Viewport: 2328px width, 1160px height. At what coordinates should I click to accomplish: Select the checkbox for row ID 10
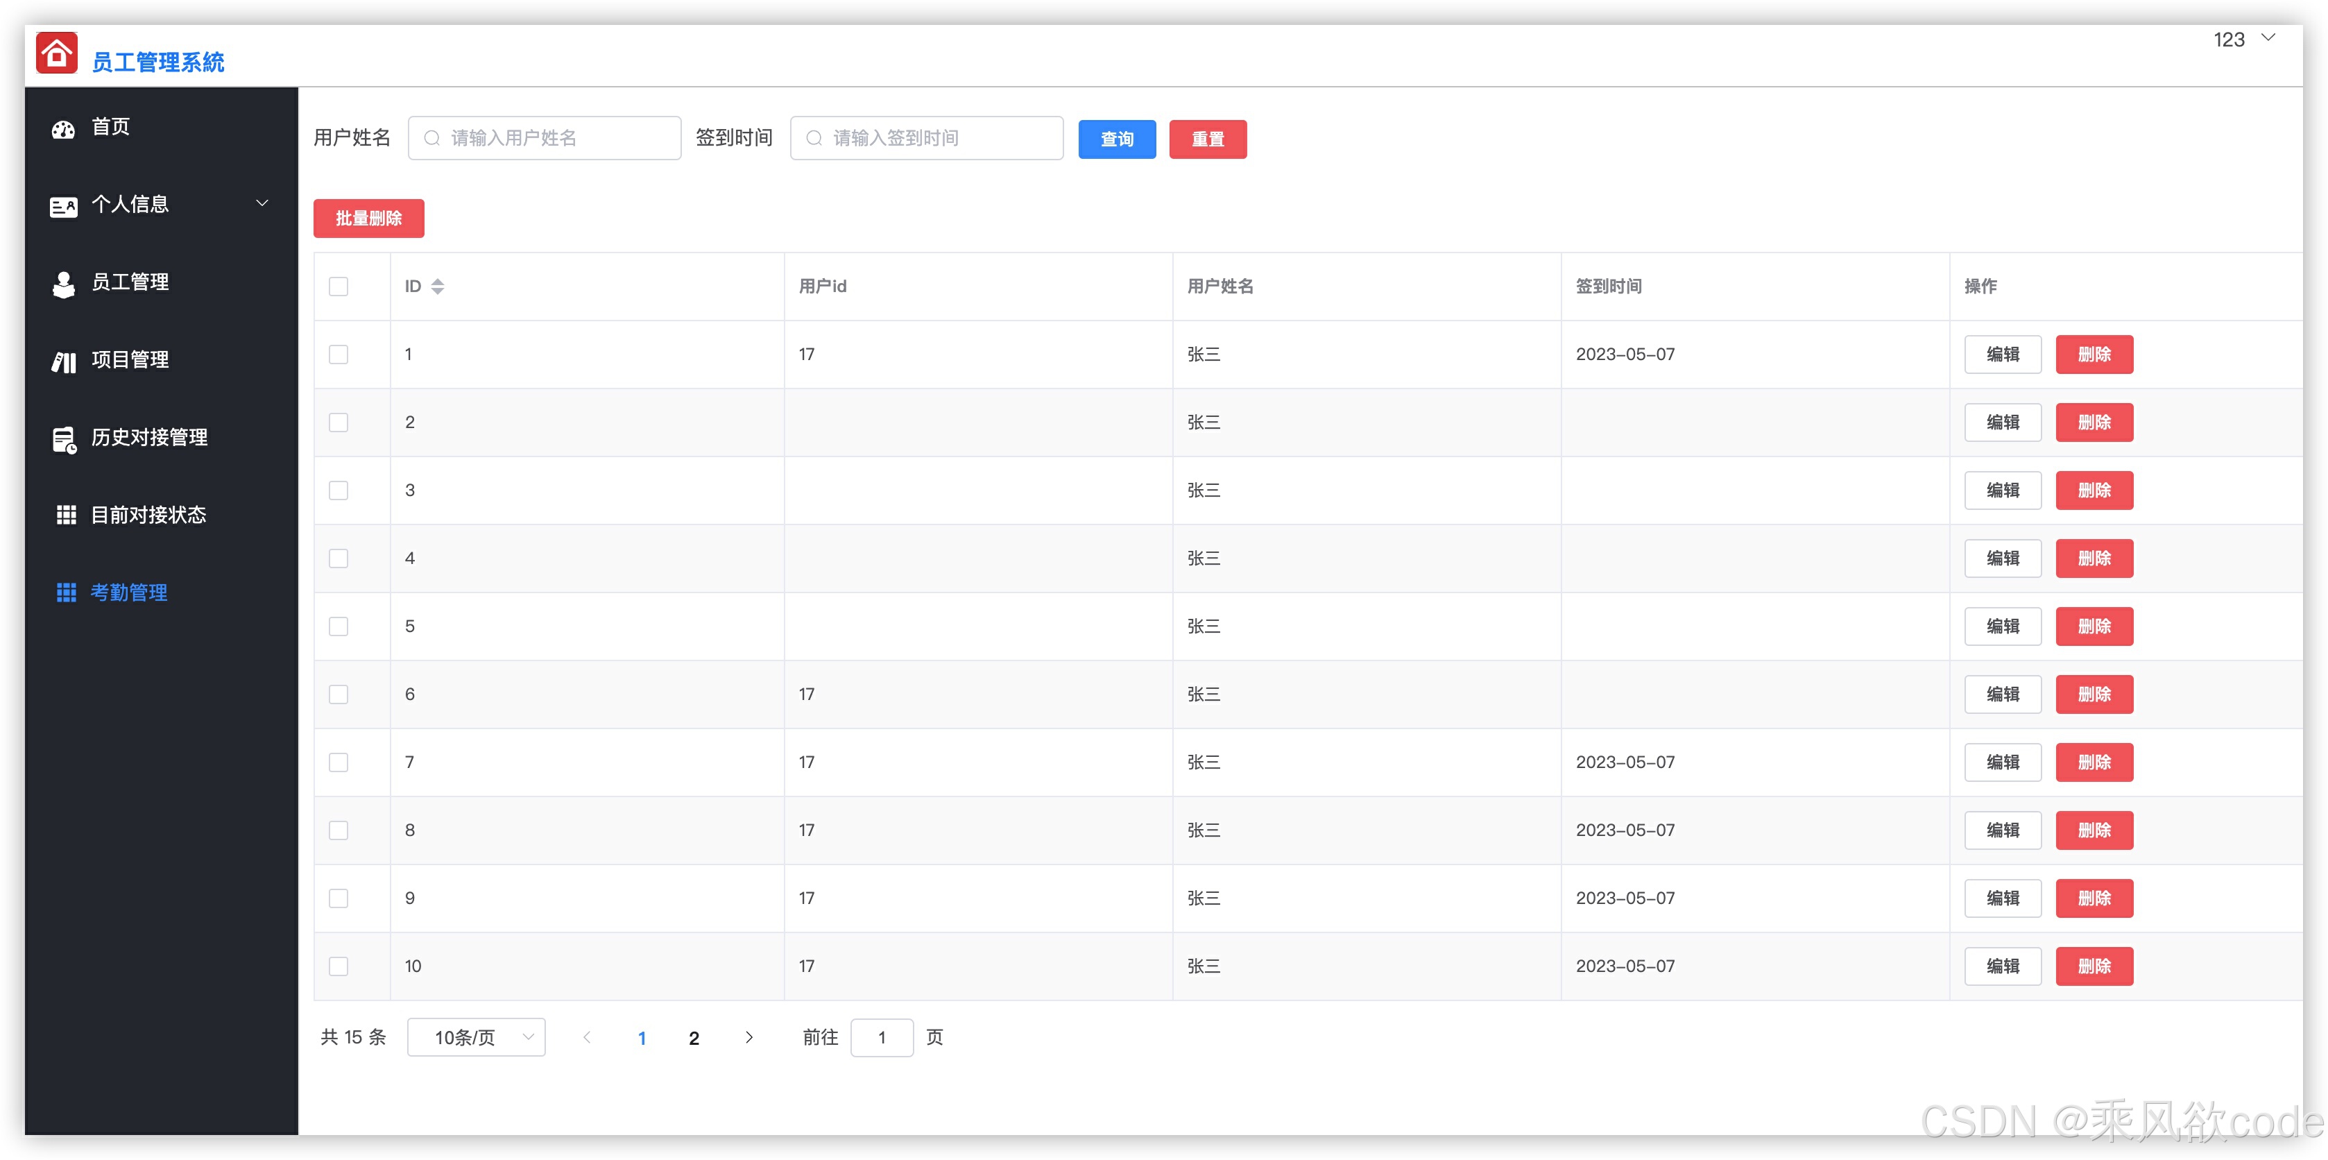339,966
